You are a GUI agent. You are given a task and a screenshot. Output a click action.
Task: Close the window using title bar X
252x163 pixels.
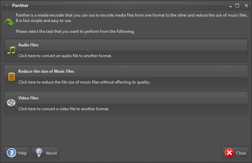pyautogui.click(x=246, y=6)
